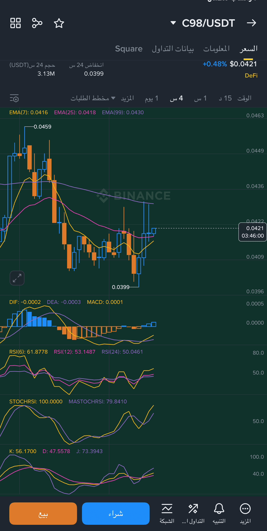Expand chart to fullscreen icon
267x531 pixels.
(x=17, y=278)
